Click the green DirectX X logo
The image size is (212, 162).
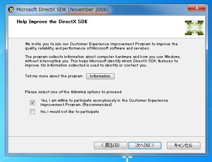[x=194, y=28]
